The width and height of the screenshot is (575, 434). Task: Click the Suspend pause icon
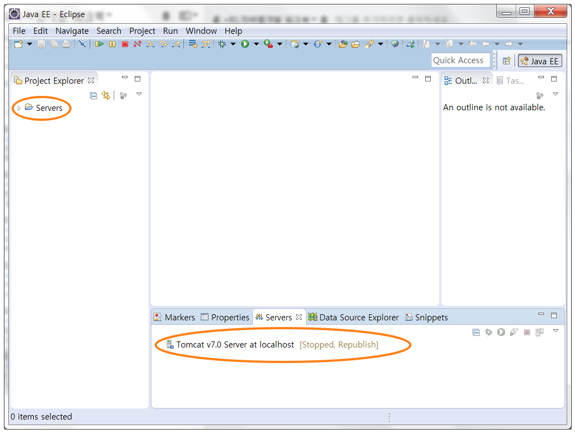pos(112,44)
